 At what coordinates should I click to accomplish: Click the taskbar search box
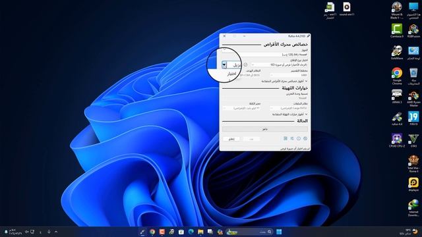[x=249, y=232]
